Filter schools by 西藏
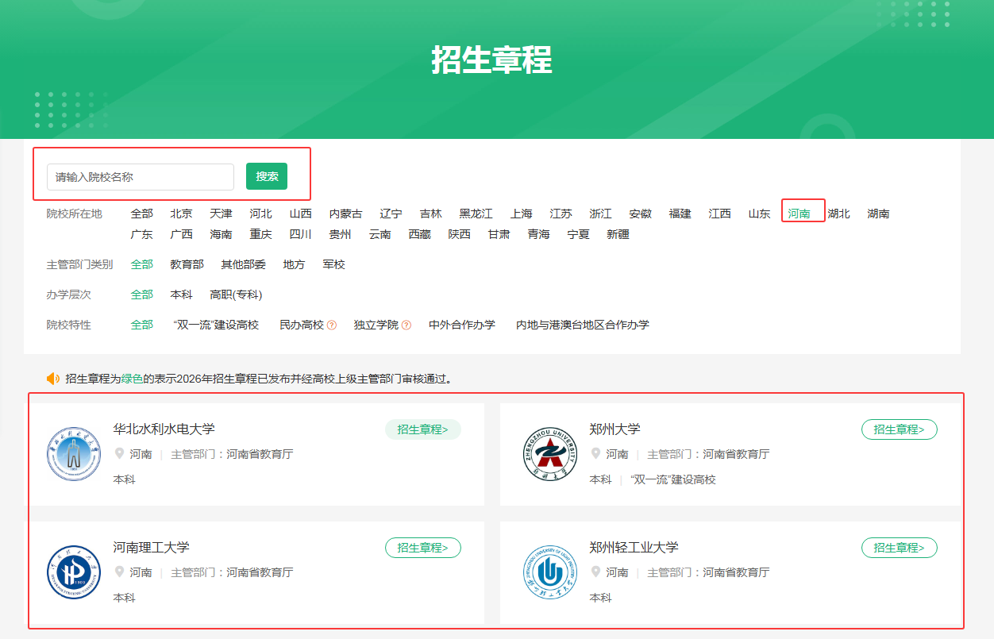The width and height of the screenshot is (994, 639). pos(420,234)
